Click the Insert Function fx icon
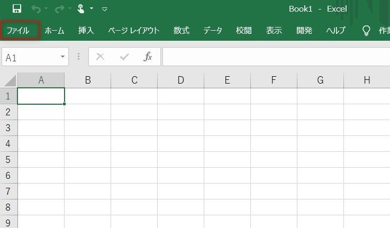This screenshot has width=390, height=228. point(148,57)
